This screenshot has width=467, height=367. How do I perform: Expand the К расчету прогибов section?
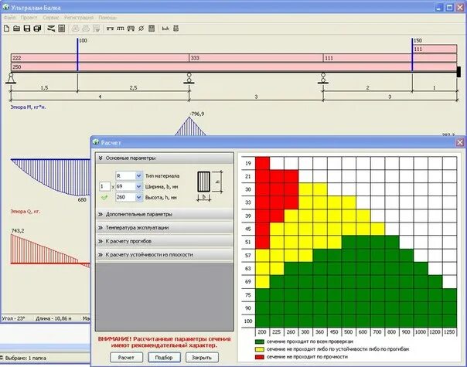click(x=165, y=241)
